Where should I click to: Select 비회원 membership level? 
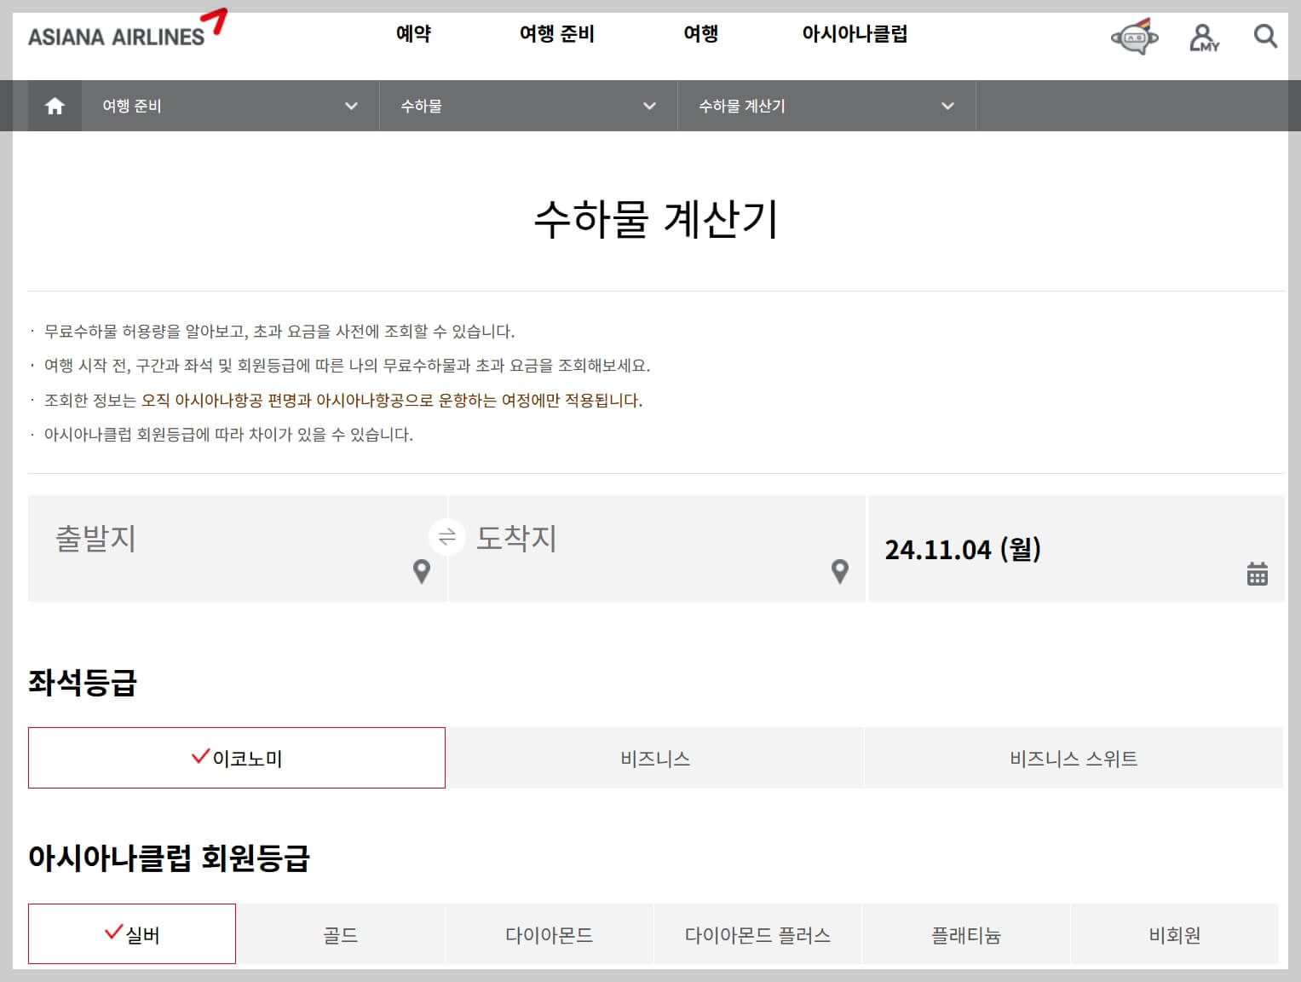click(1176, 933)
